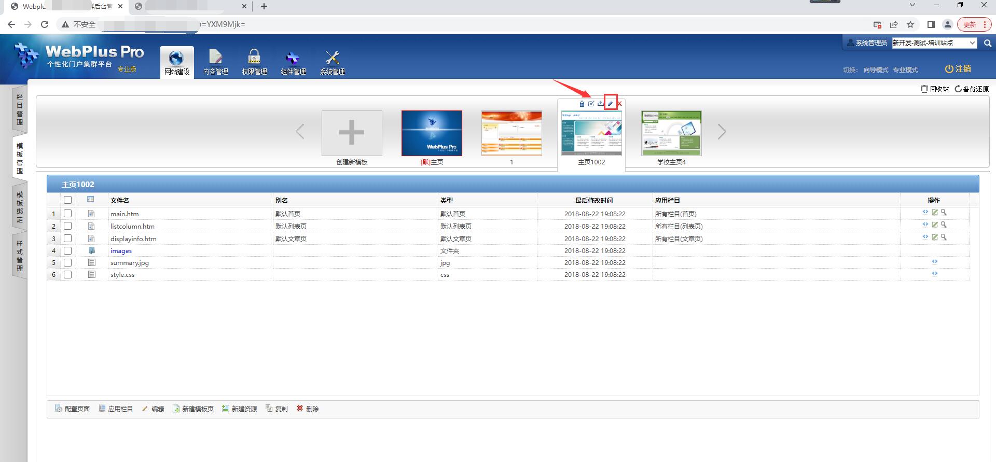
Task: Click the lock icon above 主页1002 template
Action: tap(582, 104)
